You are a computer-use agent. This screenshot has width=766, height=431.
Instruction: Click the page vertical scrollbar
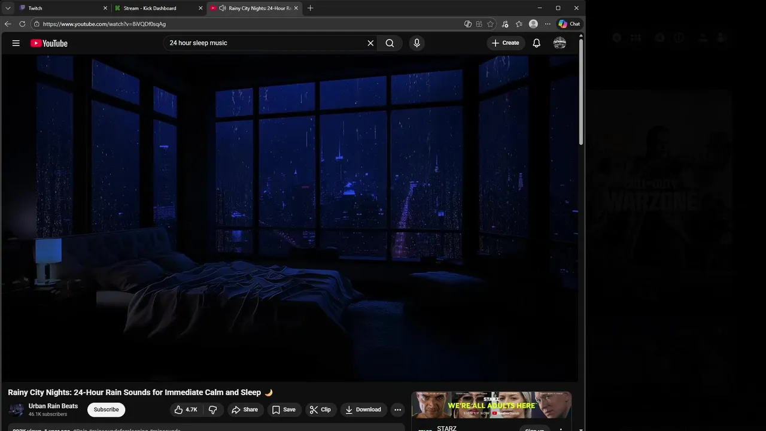coord(581,93)
